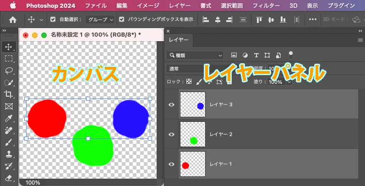
Task: Align left edges of layers
Action: tap(206, 20)
